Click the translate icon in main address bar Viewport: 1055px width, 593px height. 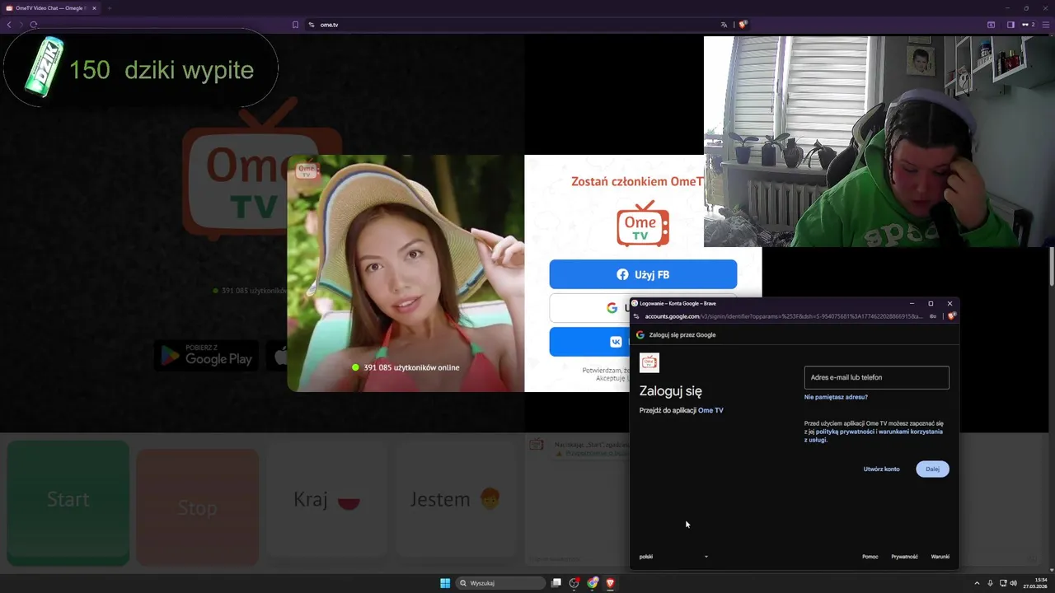724,25
